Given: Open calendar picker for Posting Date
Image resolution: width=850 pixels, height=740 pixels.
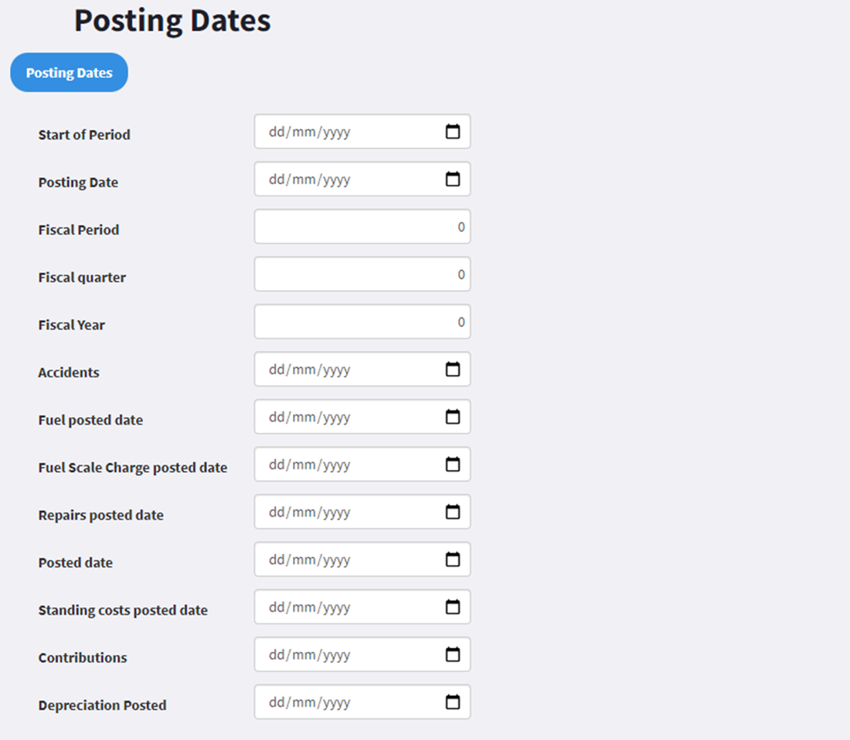Looking at the screenshot, I should pyautogui.click(x=453, y=179).
